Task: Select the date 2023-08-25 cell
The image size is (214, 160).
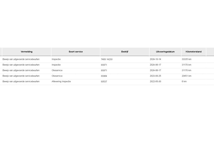Action: (x=155, y=76)
